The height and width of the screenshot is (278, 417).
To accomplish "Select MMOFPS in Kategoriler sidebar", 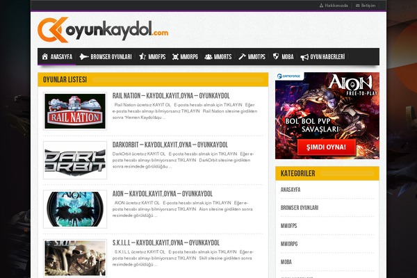I will 289,226.
